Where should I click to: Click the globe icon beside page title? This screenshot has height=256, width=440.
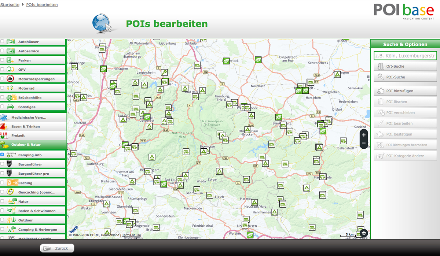pyautogui.click(x=102, y=24)
